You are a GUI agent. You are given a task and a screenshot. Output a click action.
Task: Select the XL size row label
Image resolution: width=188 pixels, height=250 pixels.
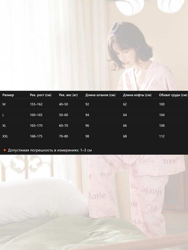click(x=4, y=126)
